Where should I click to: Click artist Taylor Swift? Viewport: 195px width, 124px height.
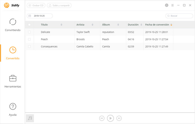coord(83,32)
